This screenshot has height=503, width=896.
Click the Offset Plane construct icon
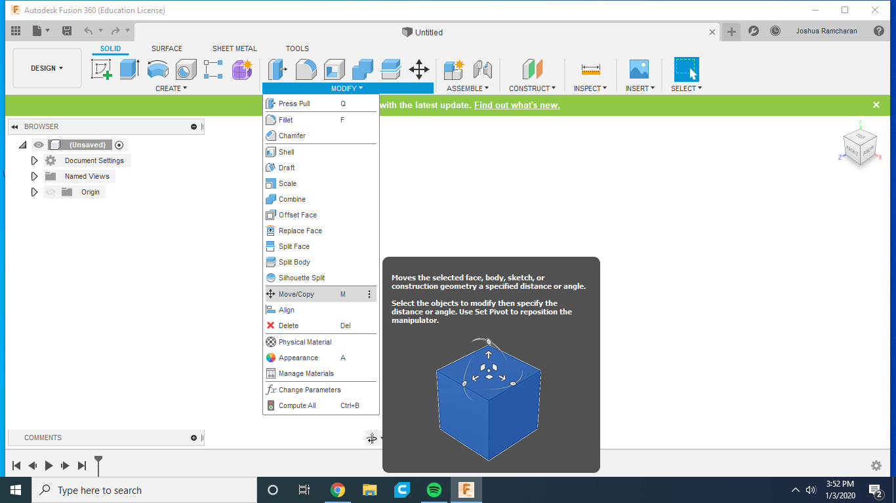click(532, 69)
